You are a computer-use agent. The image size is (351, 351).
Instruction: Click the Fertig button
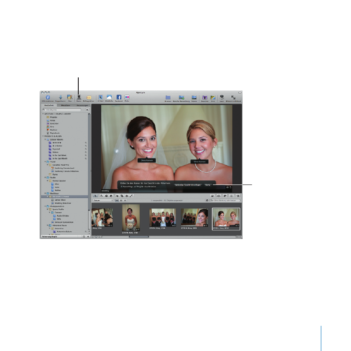tap(208, 185)
